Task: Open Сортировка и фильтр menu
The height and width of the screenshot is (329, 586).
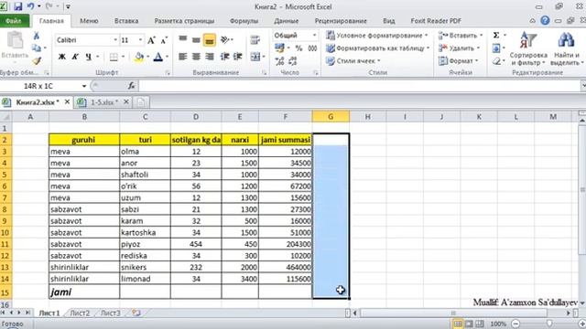Action: (528, 48)
